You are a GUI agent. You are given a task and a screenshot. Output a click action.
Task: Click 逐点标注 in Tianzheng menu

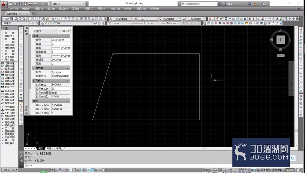(9, 91)
